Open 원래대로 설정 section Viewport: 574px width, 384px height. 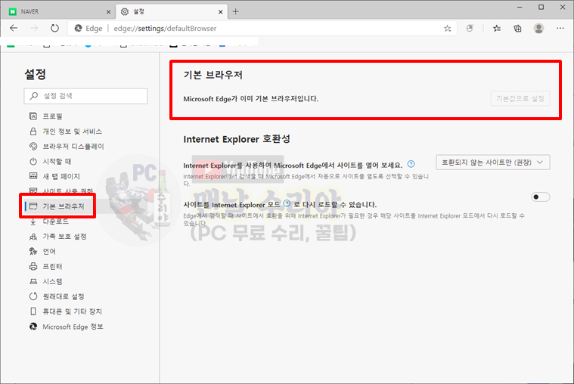64,296
